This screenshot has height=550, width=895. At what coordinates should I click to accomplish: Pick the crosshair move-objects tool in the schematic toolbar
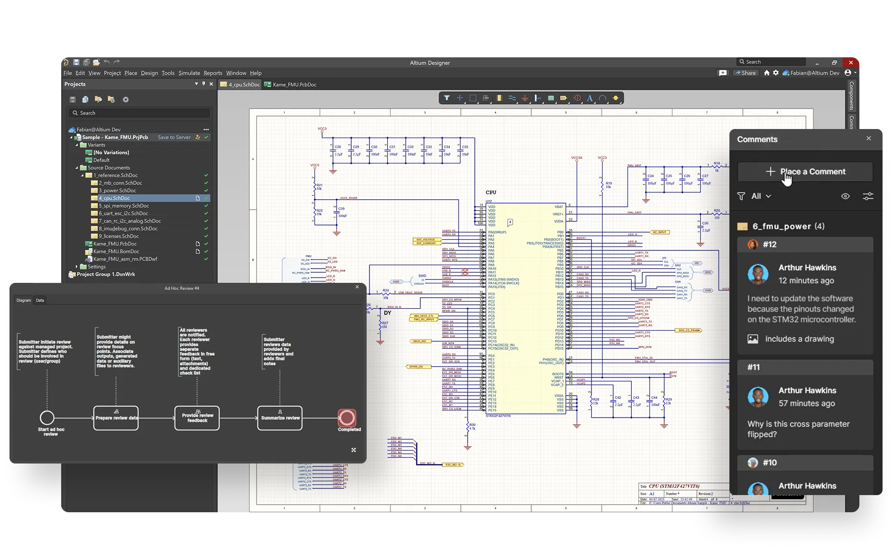point(459,98)
